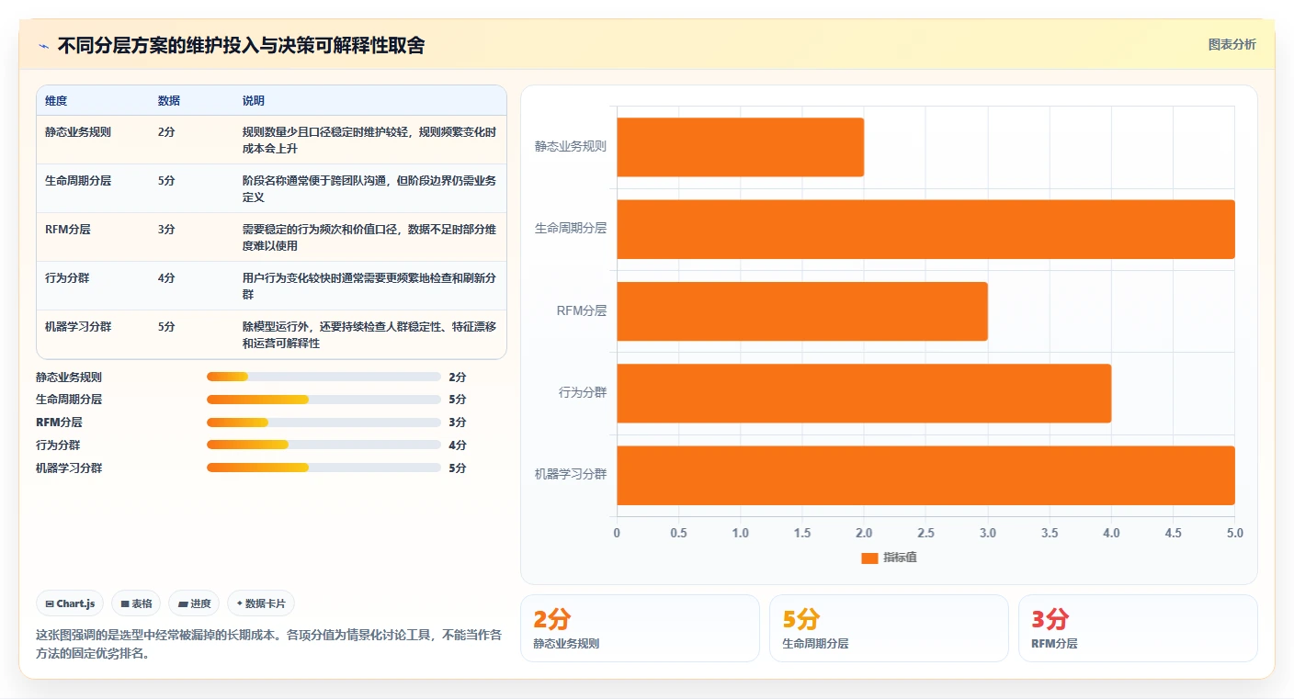Click the footnote starting 这张图强调的是选型中

268,645
